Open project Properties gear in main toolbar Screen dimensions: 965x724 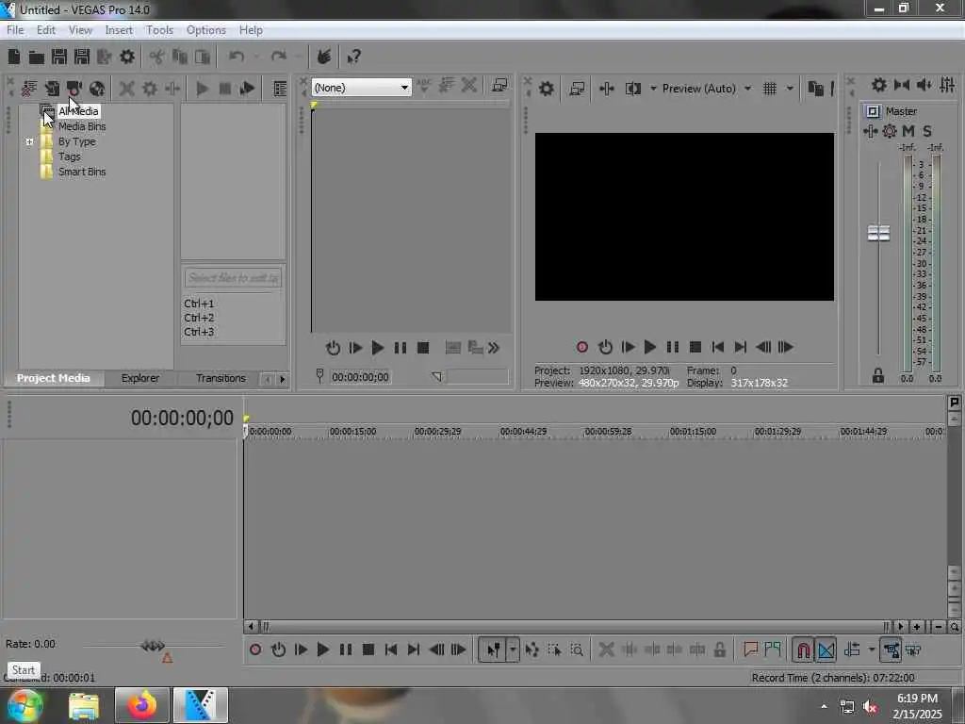127,57
